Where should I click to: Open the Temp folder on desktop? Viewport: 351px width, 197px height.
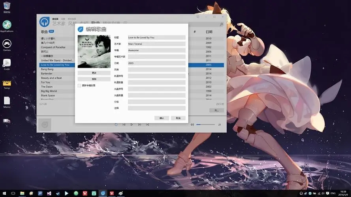pos(7,83)
